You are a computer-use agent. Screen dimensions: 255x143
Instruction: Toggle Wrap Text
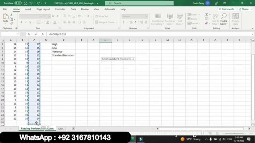[102, 16]
